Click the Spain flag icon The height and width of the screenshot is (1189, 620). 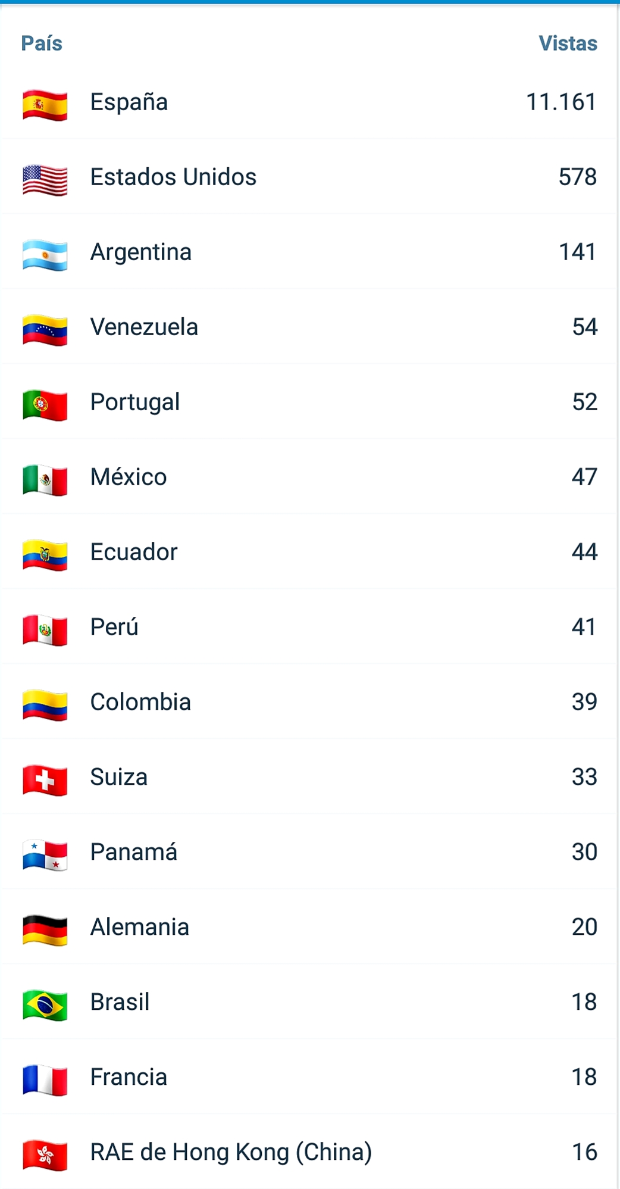click(x=45, y=105)
